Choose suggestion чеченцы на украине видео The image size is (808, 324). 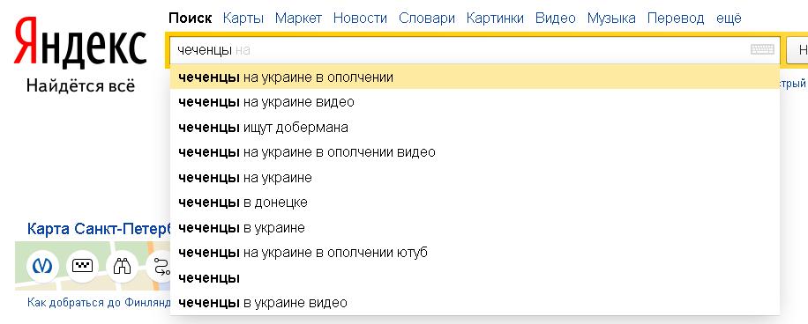pyautogui.click(x=475, y=102)
